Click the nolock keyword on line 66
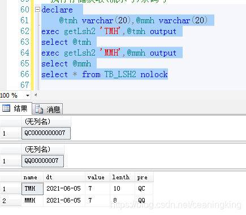Viewport: 246px width, 215px height. pyautogui.click(x=154, y=74)
